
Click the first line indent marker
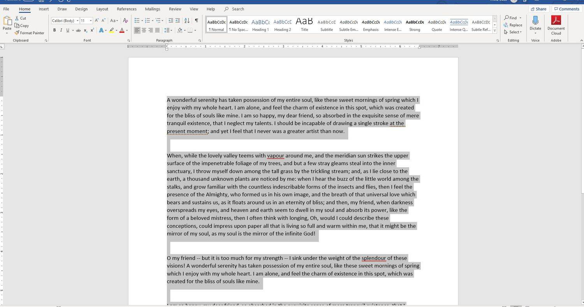pyautogui.click(x=167, y=45)
